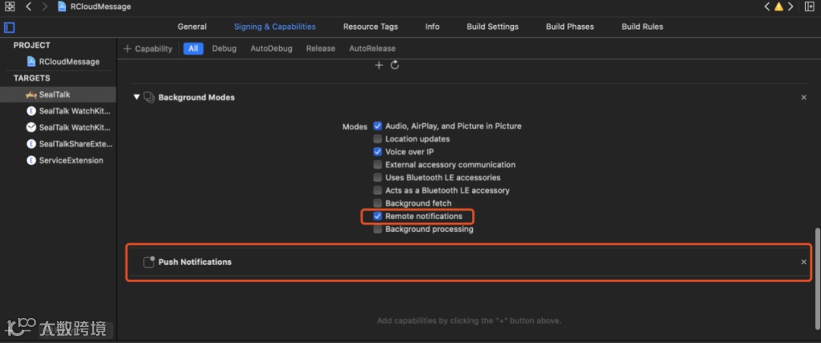Select the Debug configuration filter
This screenshot has width=821, height=343.
click(224, 49)
